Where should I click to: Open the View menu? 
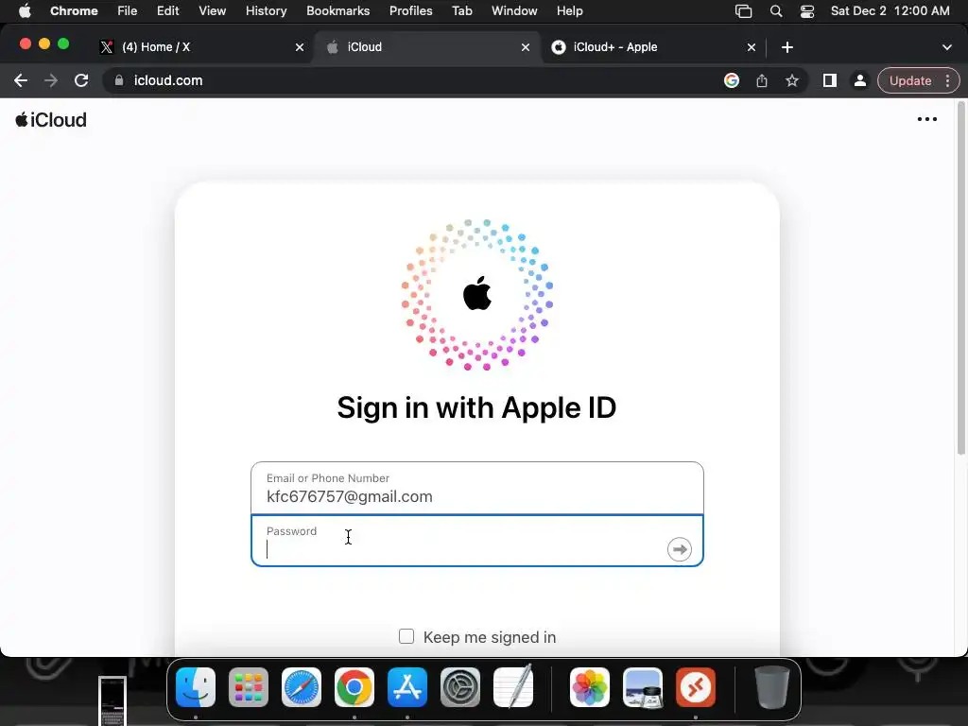tap(212, 11)
